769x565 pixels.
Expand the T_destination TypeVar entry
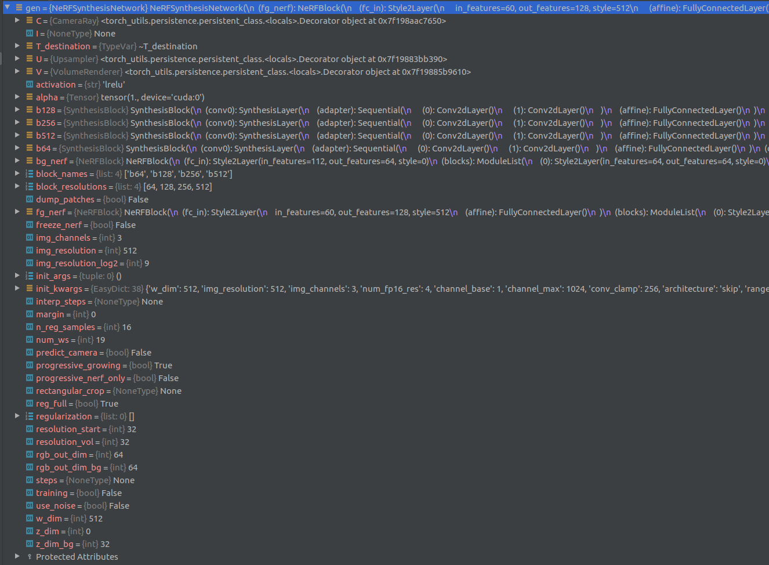(x=17, y=46)
